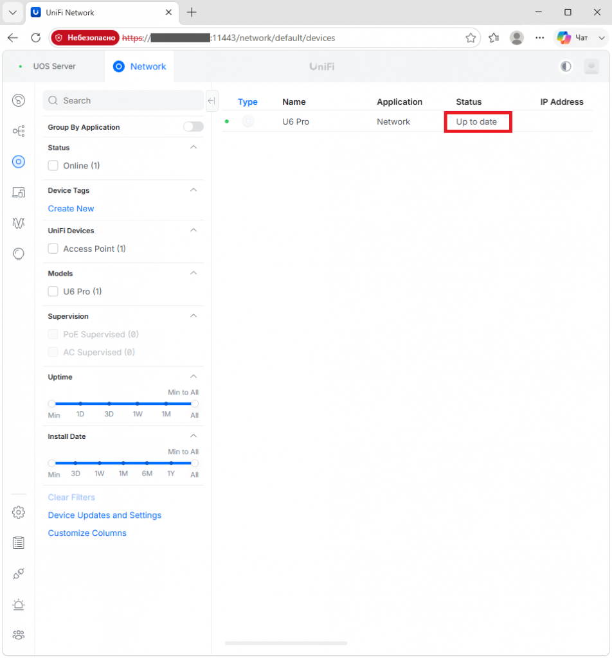Screen dimensions: 612x658
Task: Bookmark the page with the star icon
Action: (x=471, y=38)
